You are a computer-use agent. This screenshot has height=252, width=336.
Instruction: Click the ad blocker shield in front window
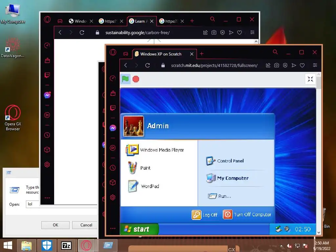coord(285,65)
